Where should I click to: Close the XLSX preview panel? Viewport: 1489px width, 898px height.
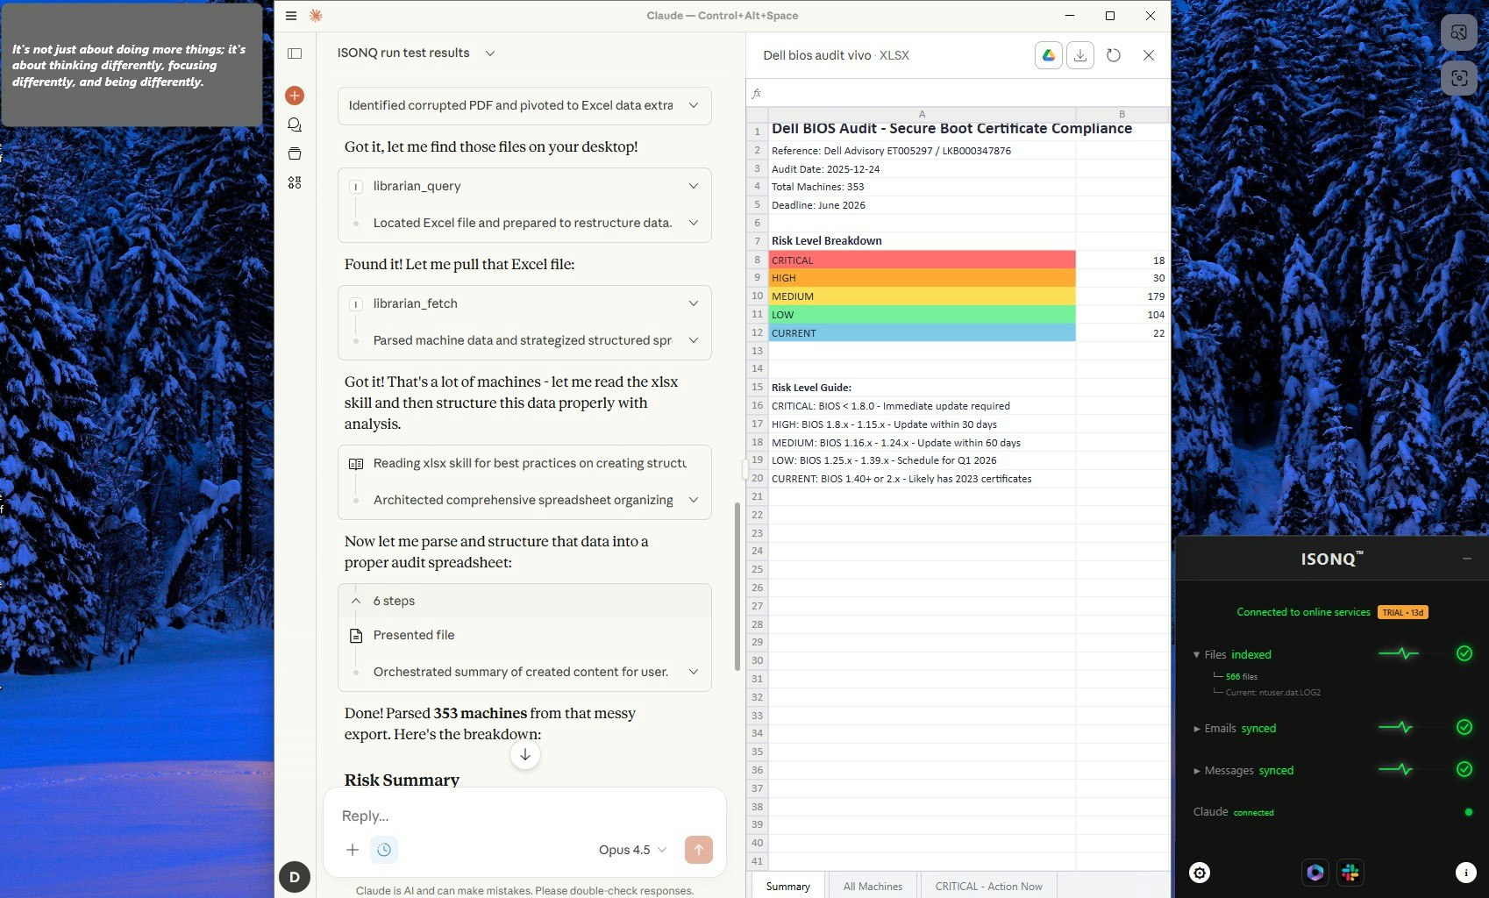click(1149, 55)
